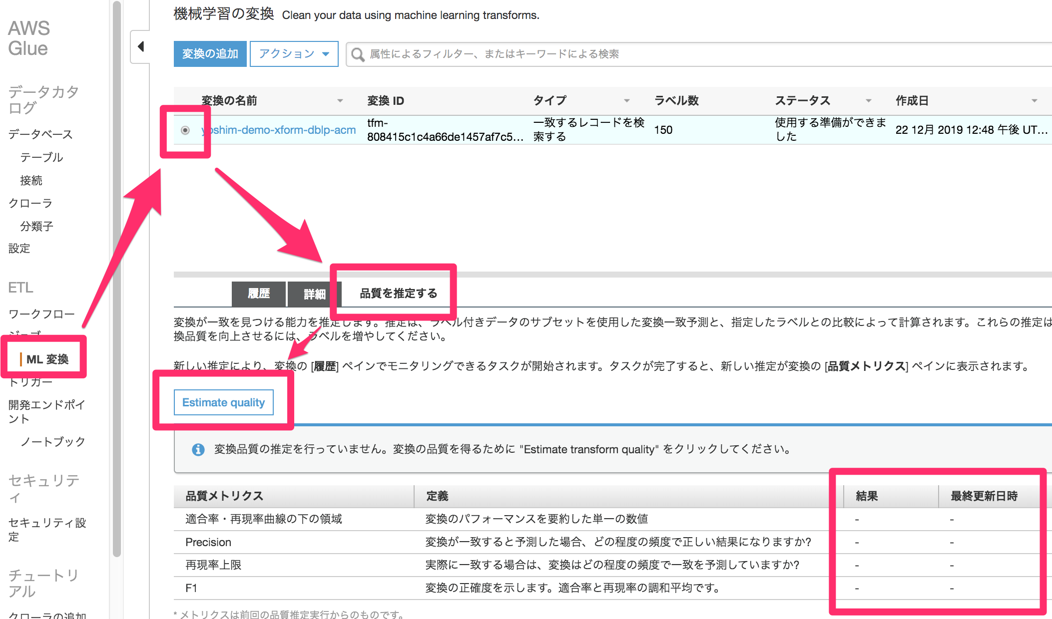The image size is (1052, 619).
Task: Open the タイプ column filter arrow
Action: pyautogui.click(x=626, y=101)
